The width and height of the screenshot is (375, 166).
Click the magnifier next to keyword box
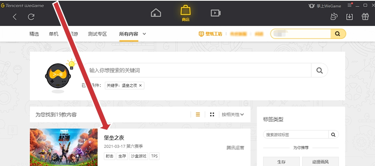pos(319,70)
